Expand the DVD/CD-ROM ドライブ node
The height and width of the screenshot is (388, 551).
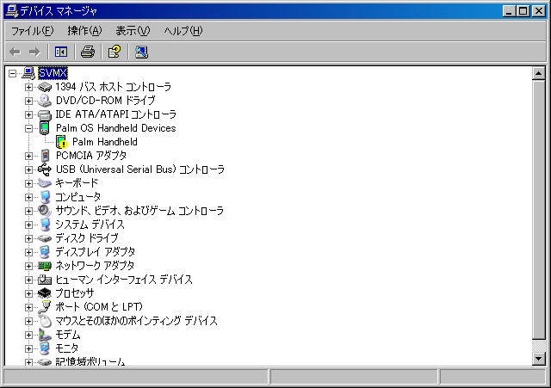click(x=28, y=102)
